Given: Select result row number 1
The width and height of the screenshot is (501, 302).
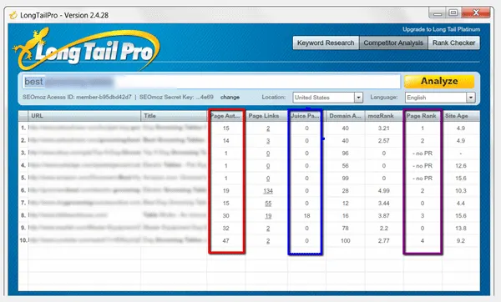Looking at the screenshot, I should tap(23, 128).
